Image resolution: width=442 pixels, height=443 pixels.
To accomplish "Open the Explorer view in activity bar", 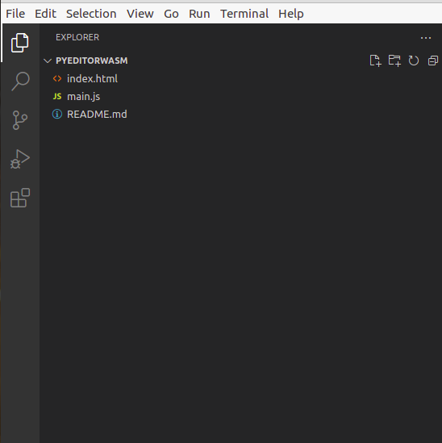I will tap(20, 43).
